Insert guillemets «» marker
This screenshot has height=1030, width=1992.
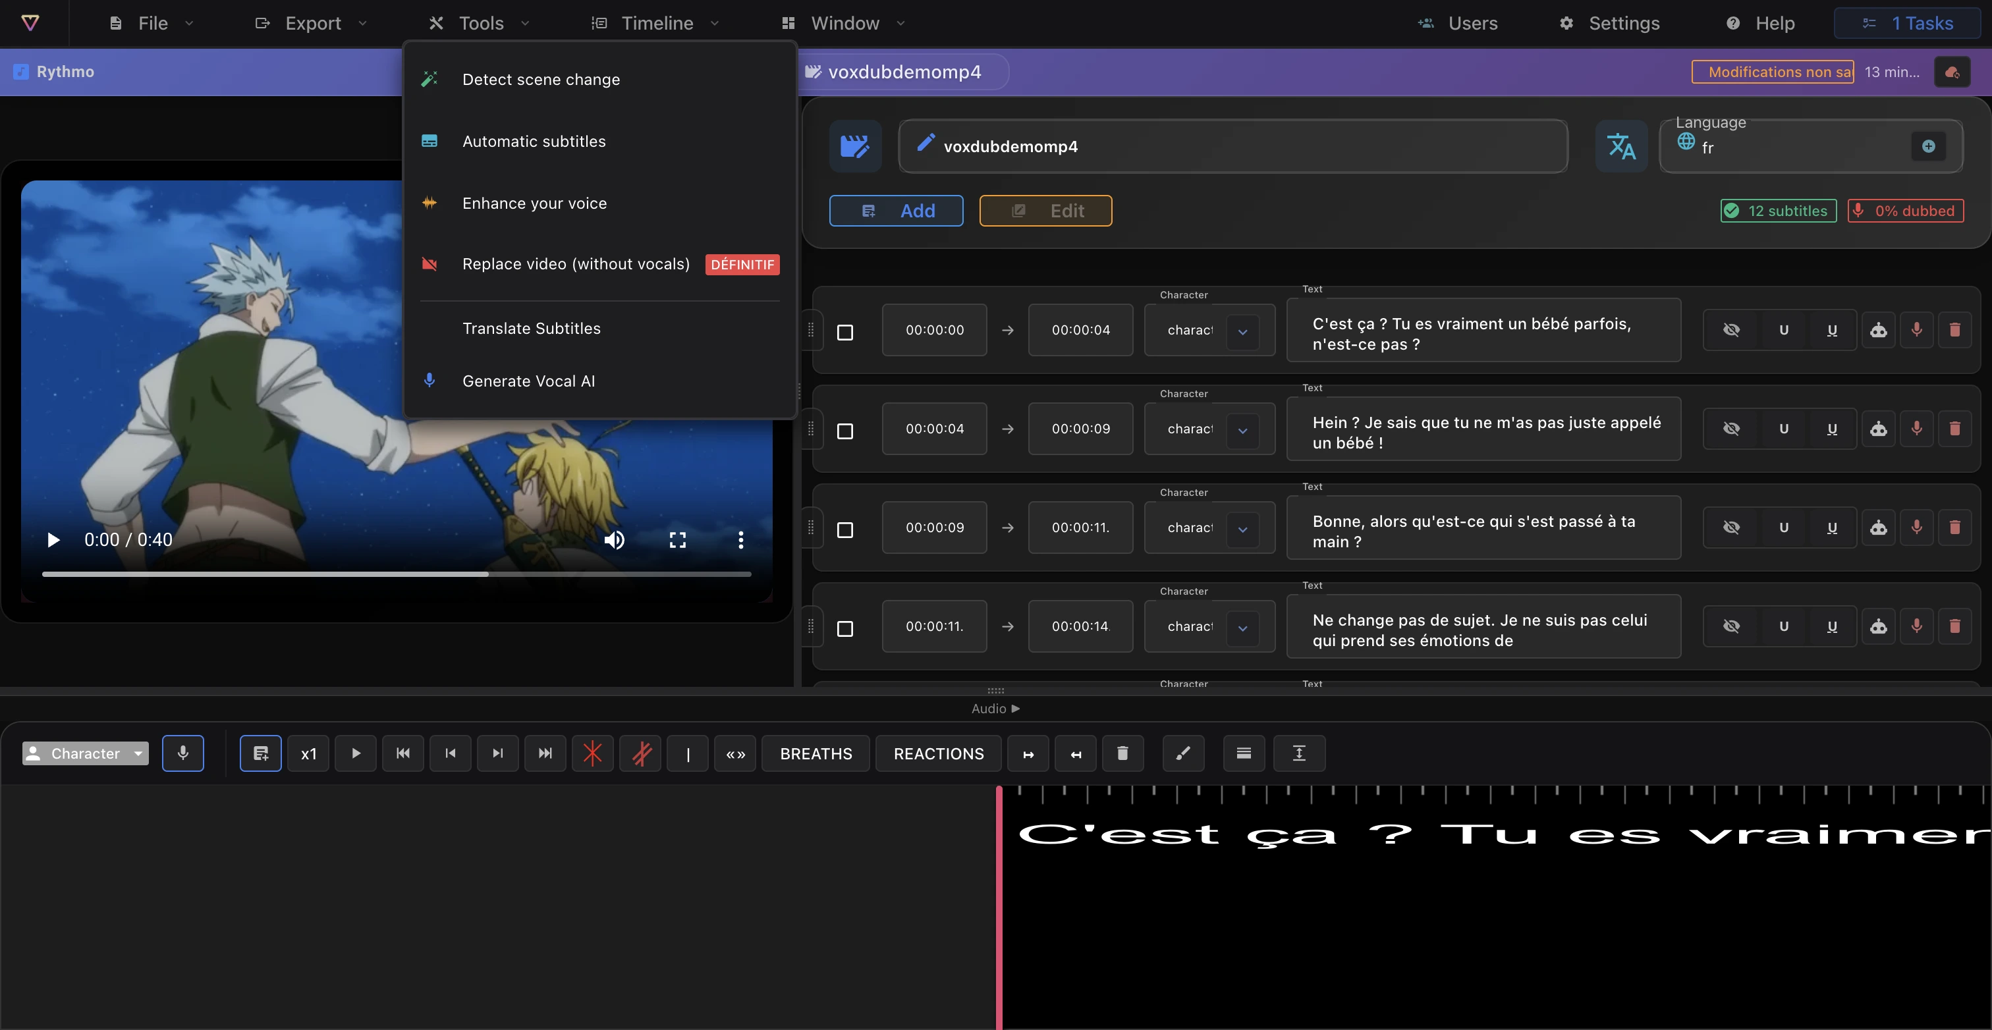pos(735,753)
